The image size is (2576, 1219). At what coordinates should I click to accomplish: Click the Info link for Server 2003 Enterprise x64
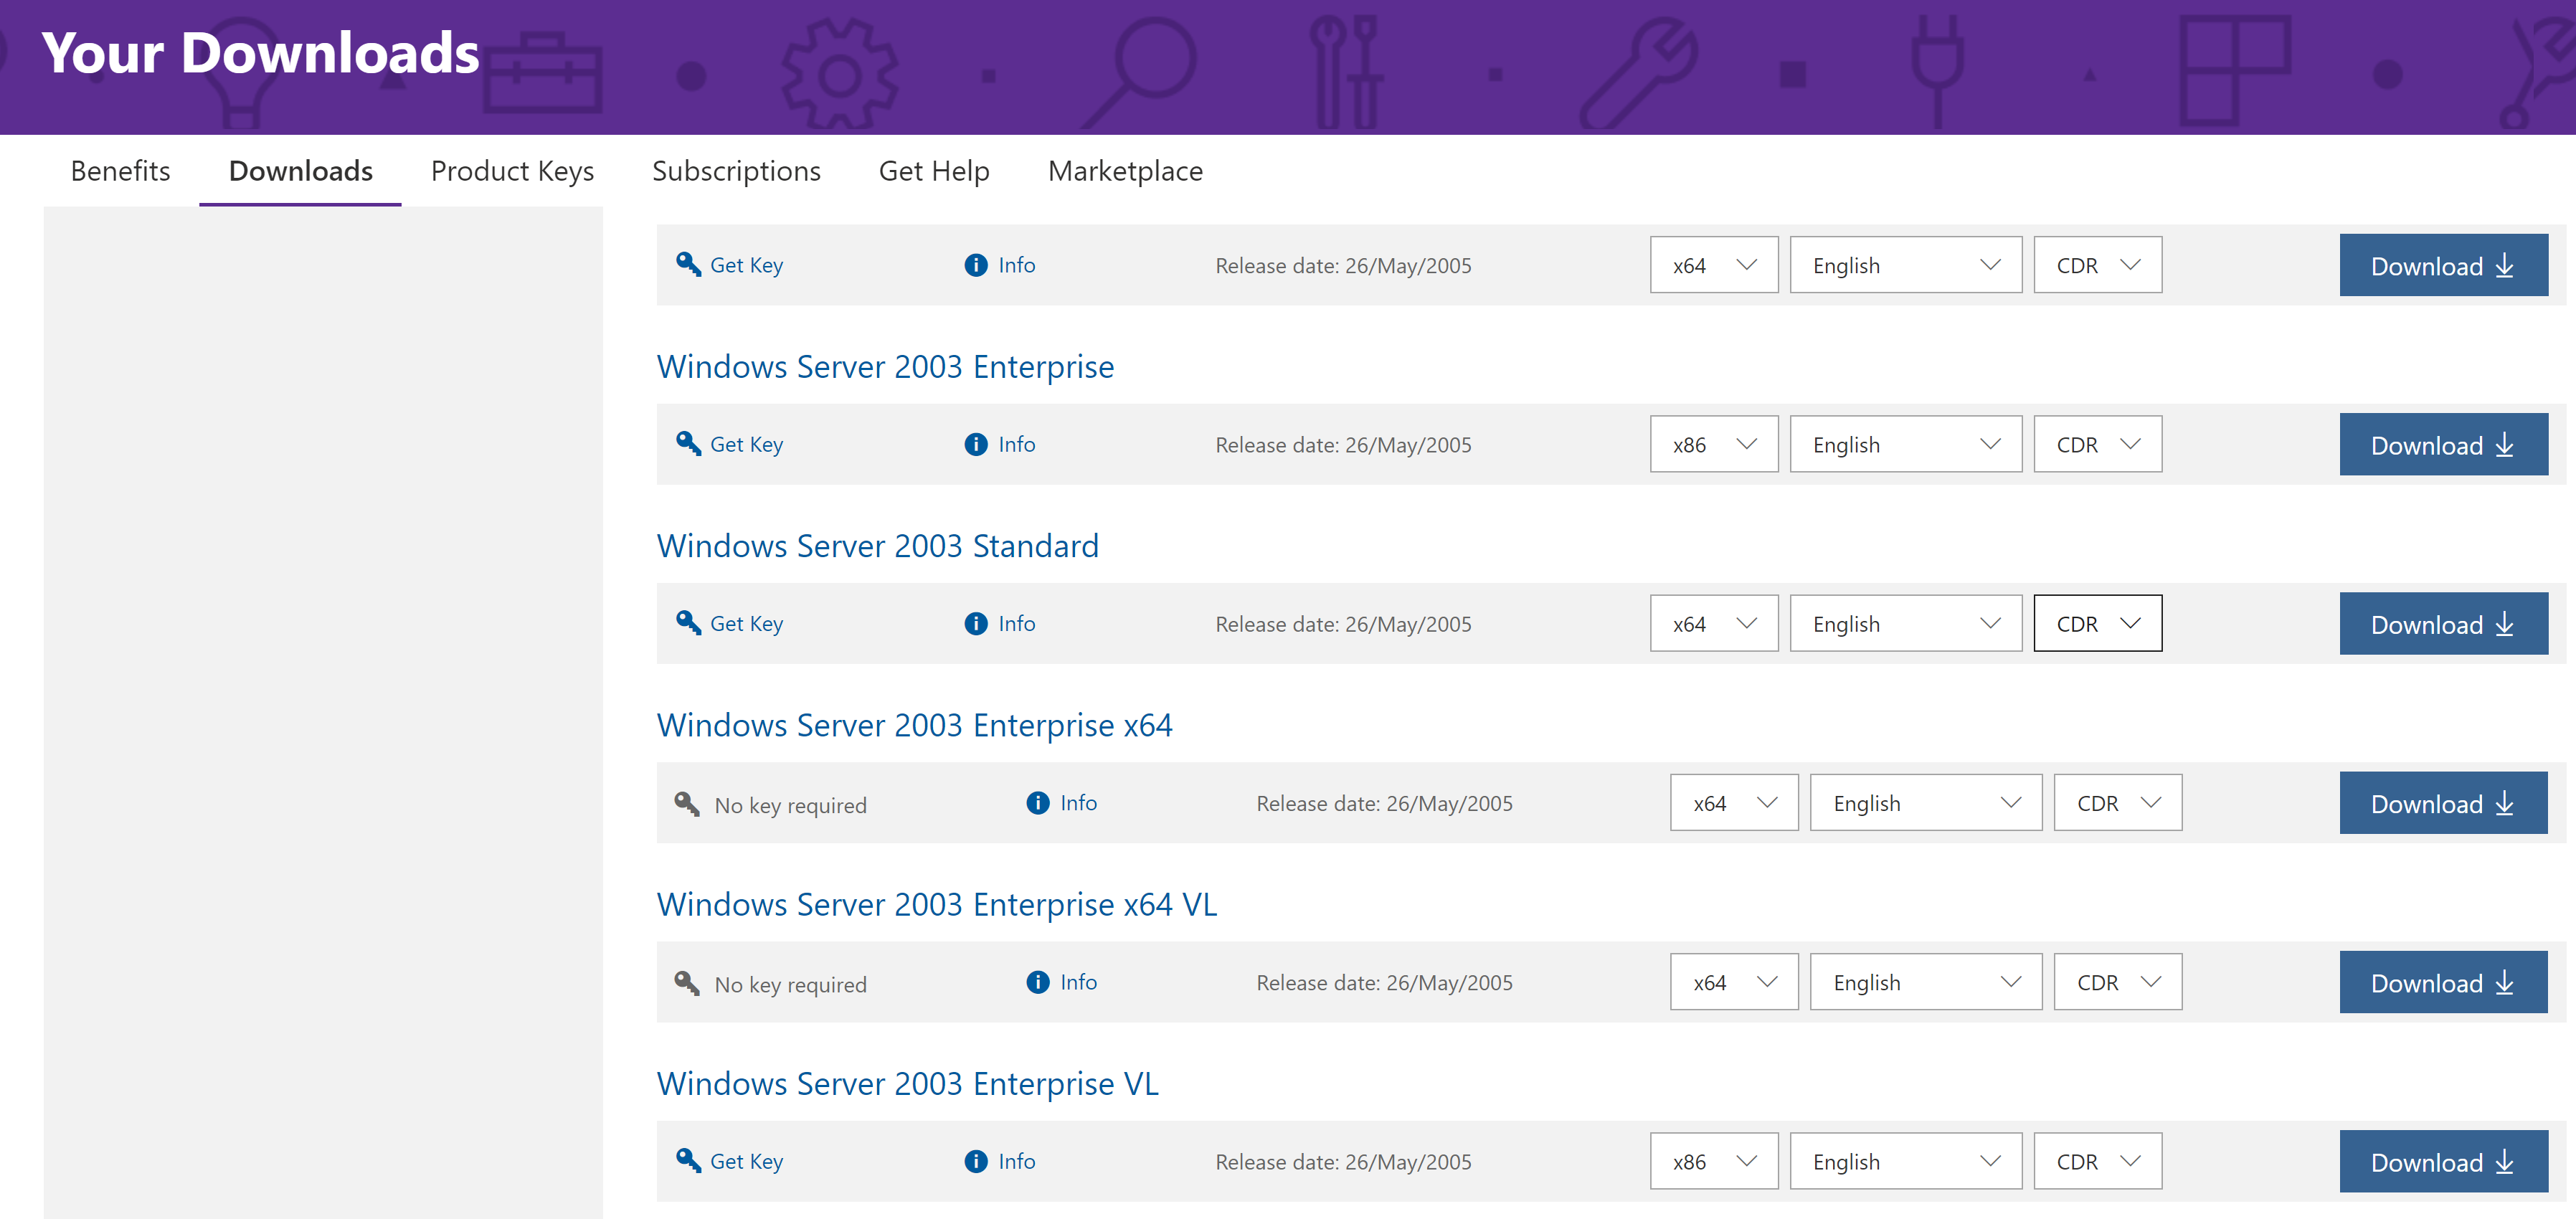pyautogui.click(x=1078, y=802)
